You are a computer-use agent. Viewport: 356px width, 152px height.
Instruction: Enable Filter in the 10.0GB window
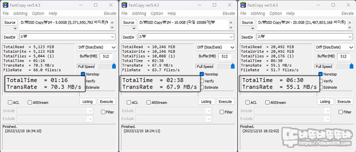point(222,112)
